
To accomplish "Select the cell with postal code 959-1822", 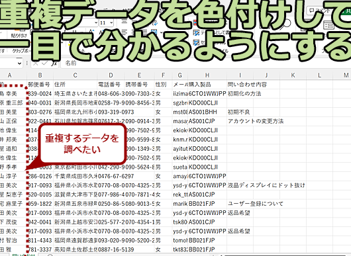I will click(x=40, y=204).
